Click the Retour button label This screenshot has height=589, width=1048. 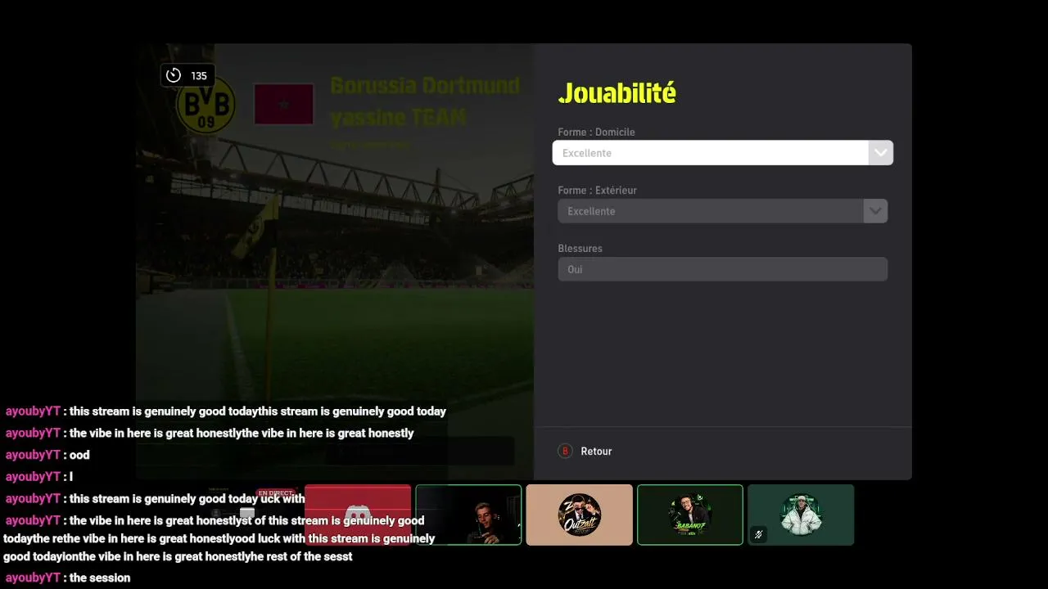click(596, 452)
